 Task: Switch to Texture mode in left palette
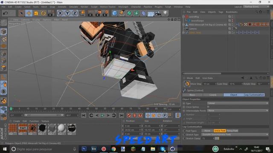[x=4, y=39]
